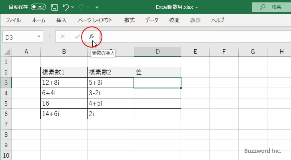
Task: Switch to the 表示 ribbon tab
Action: pos(195,20)
